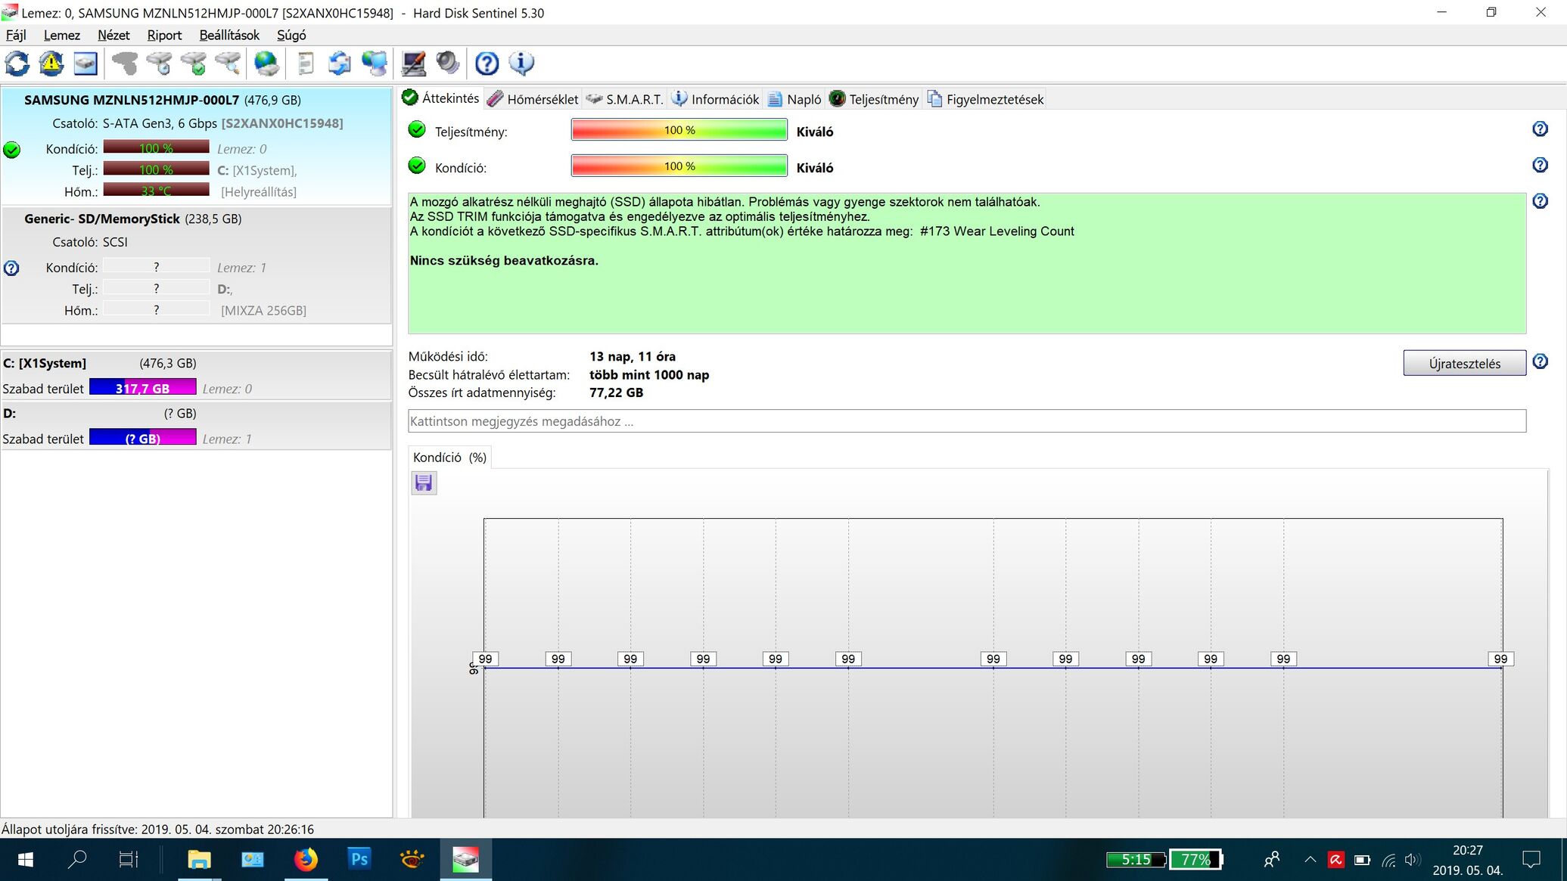Click the first 99 point on graph
The image size is (1567, 881).
pyautogui.click(x=485, y=659)
